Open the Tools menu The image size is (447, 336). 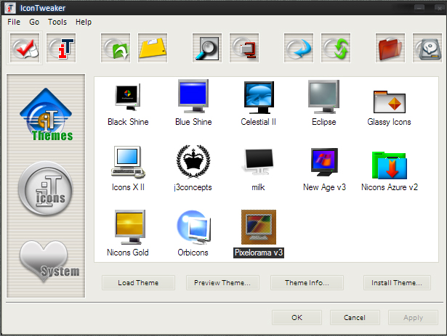point(57,22)
